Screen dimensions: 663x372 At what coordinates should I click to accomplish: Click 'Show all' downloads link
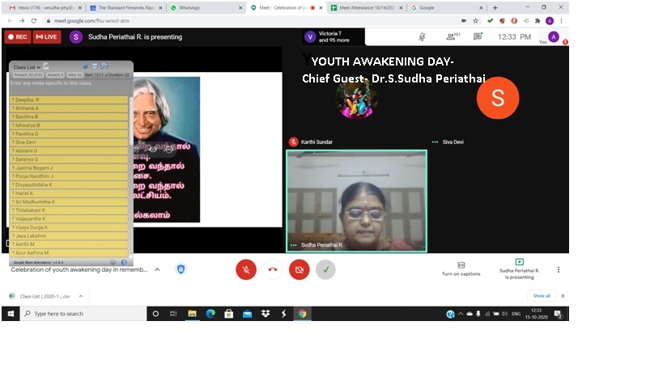pyautogui.click(x=542, y=296)
